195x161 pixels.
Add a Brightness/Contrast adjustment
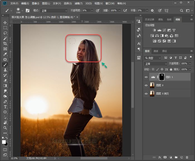point(154,30)
